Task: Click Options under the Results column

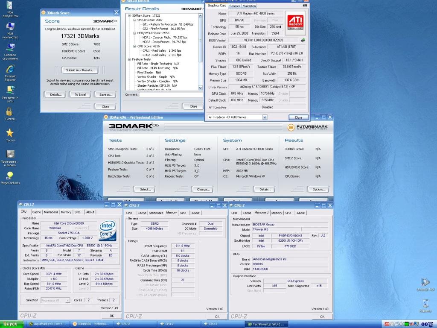Action: (x=319, y=189)
